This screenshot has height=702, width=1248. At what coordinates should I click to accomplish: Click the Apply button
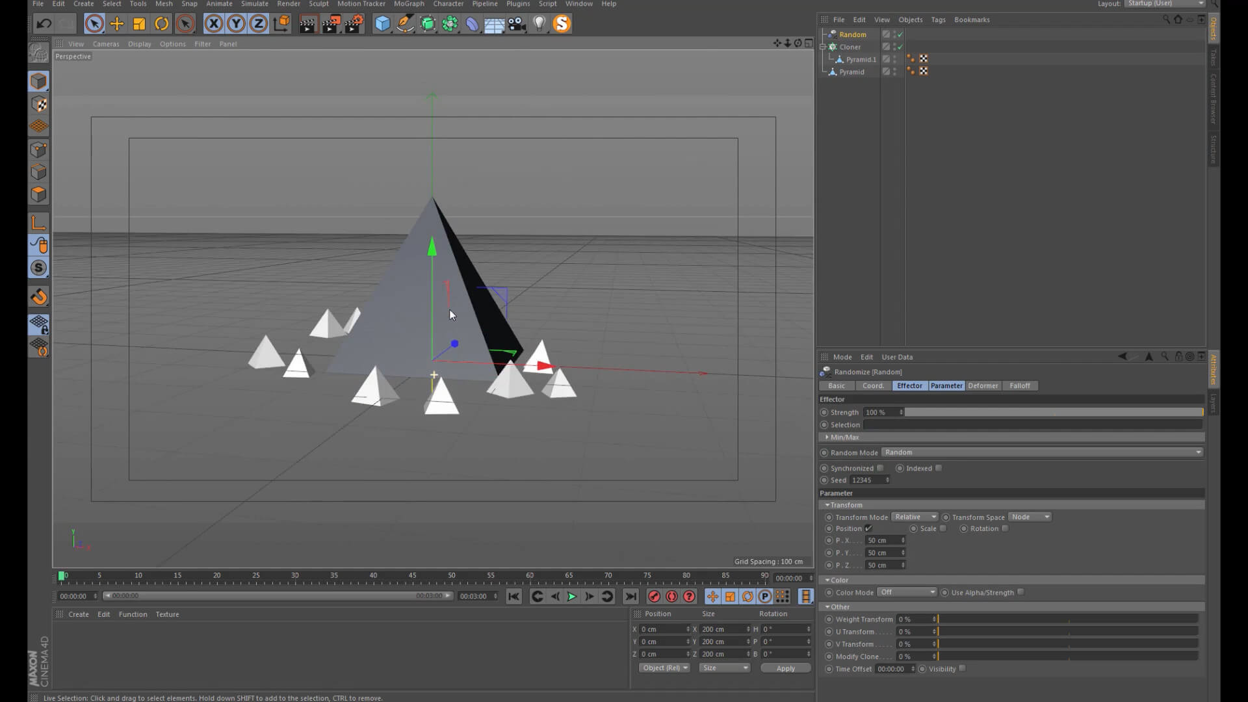point(785,668)
